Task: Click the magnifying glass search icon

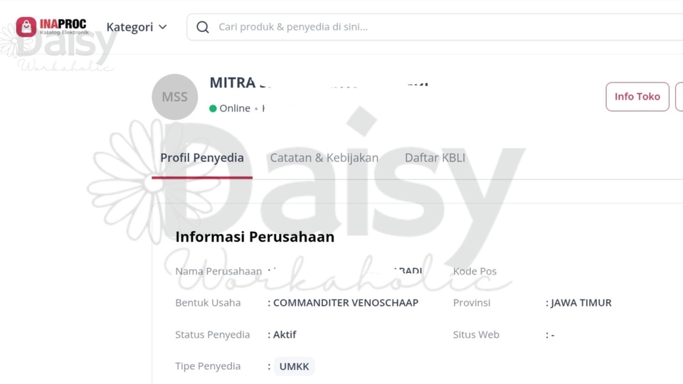Action: tap(203, 27)
